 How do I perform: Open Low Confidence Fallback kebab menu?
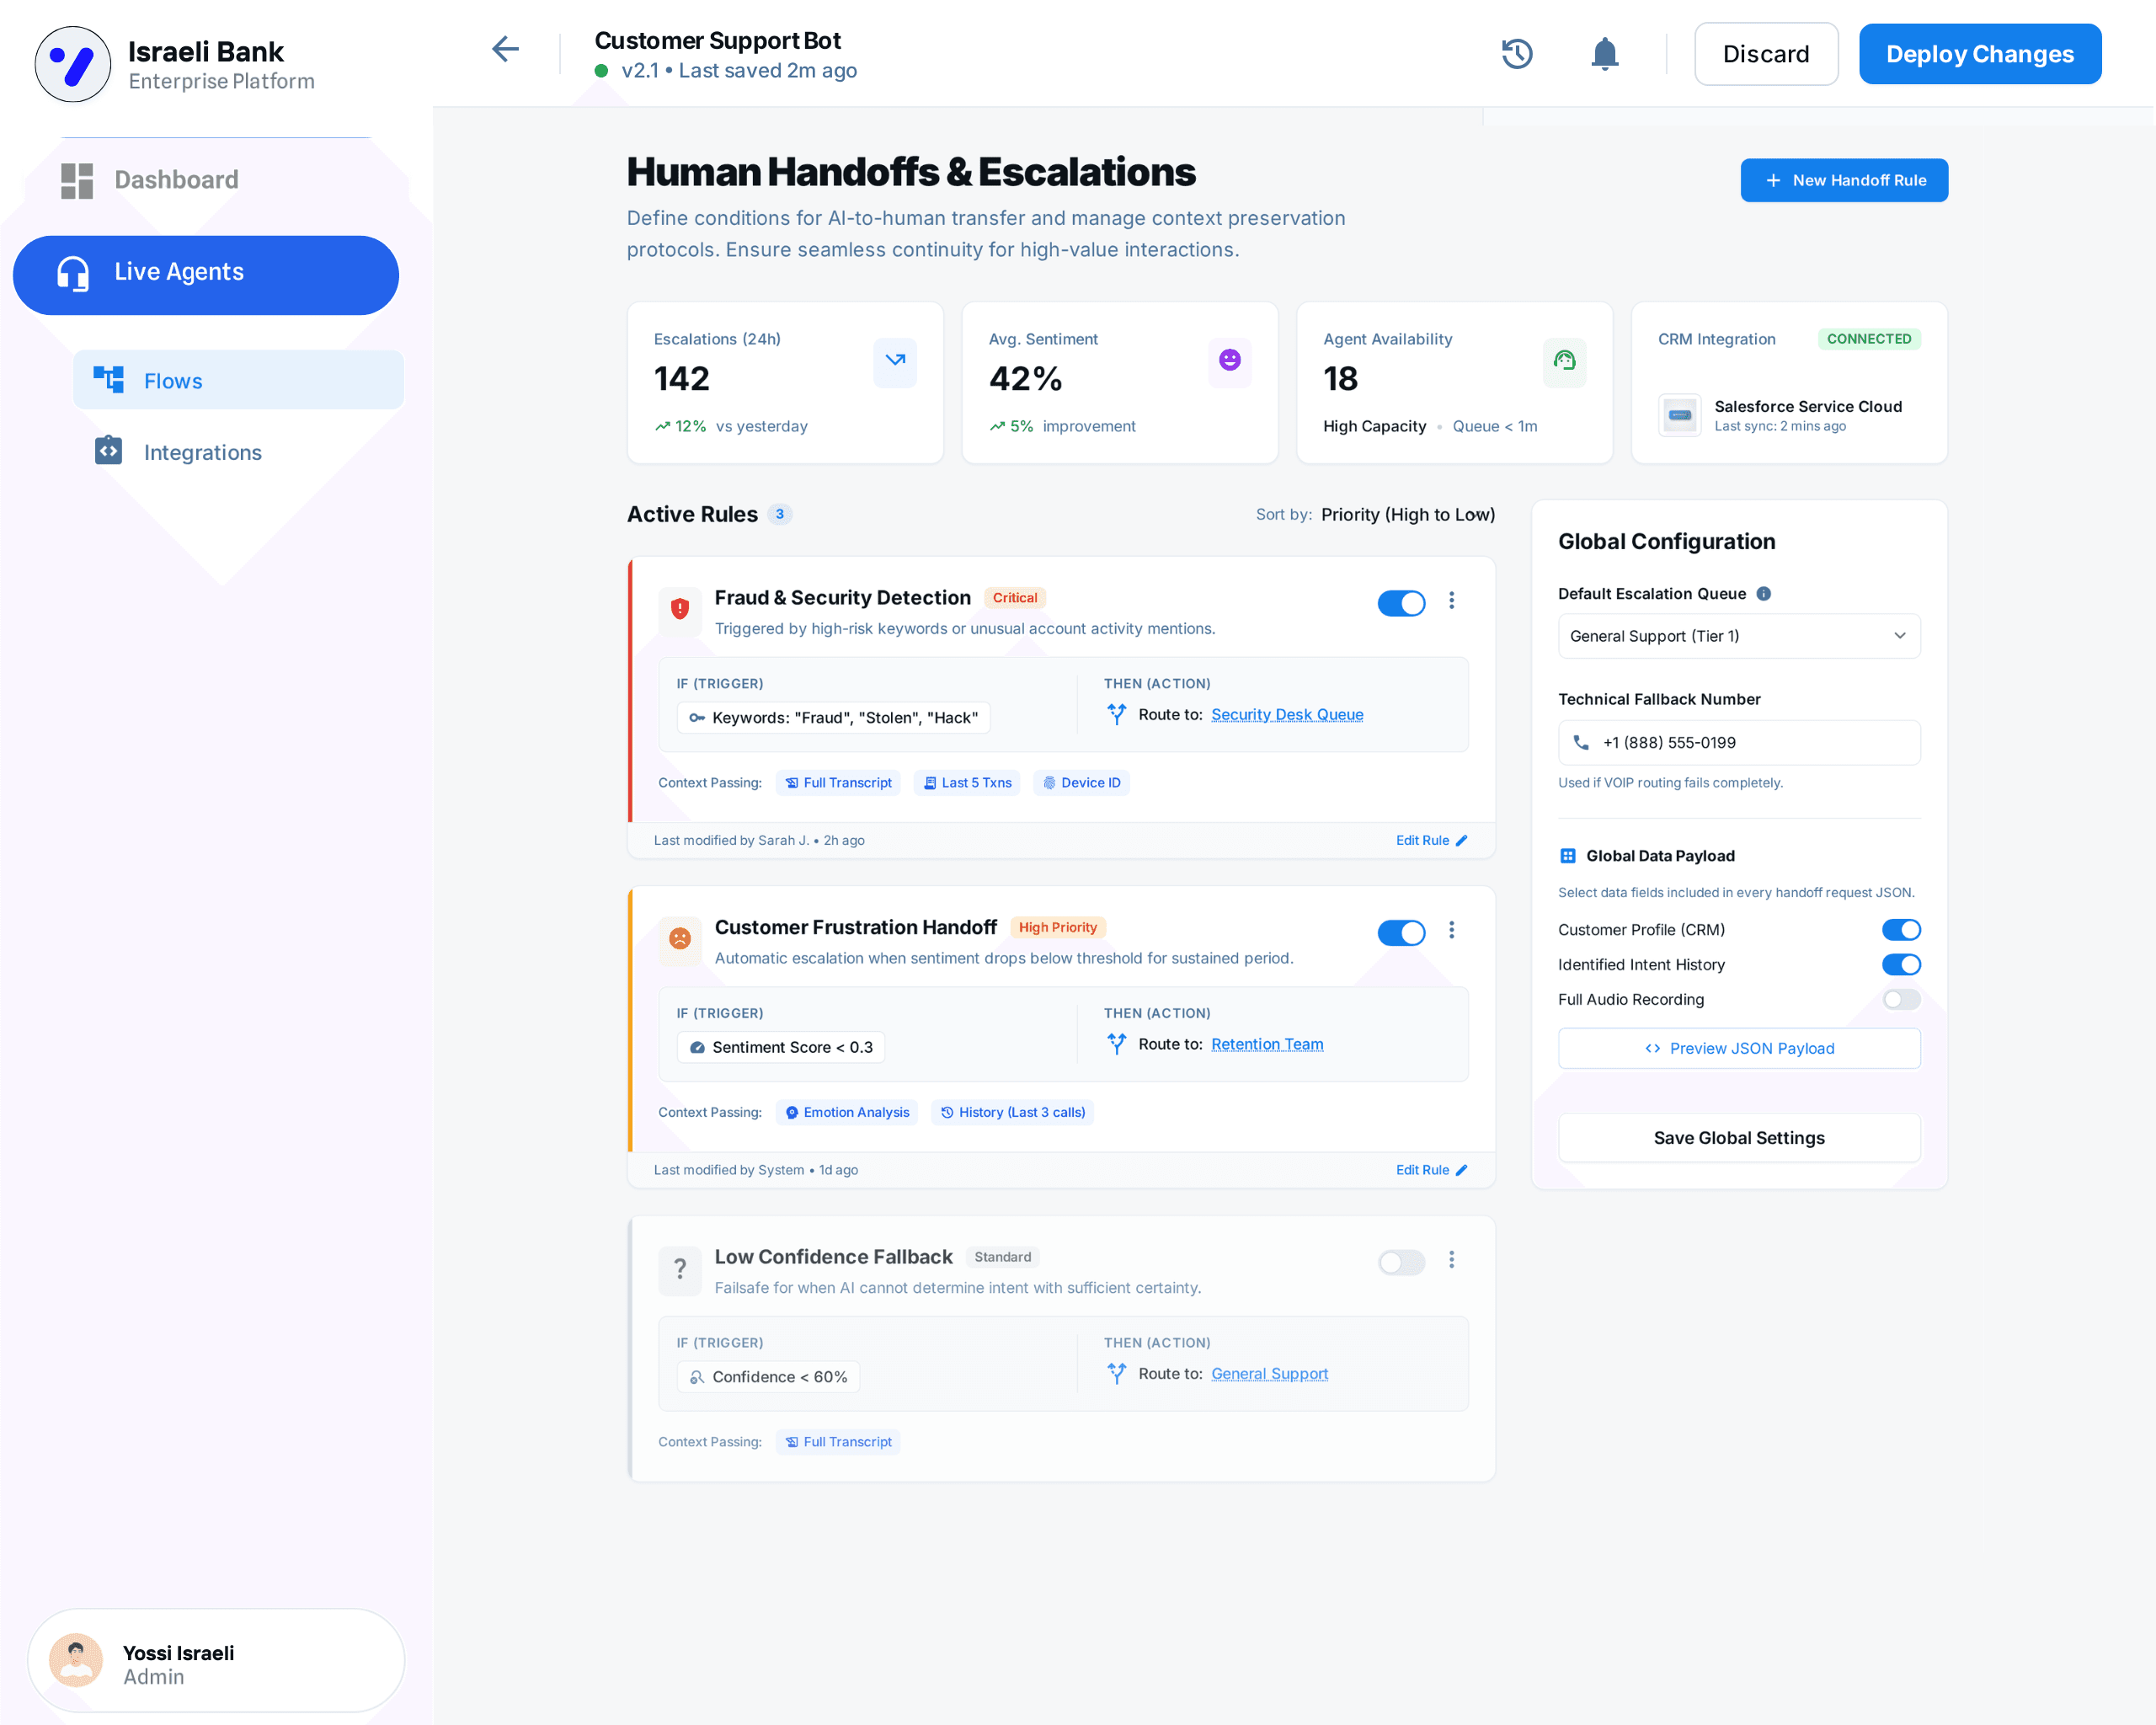tap(1451, 1260)
